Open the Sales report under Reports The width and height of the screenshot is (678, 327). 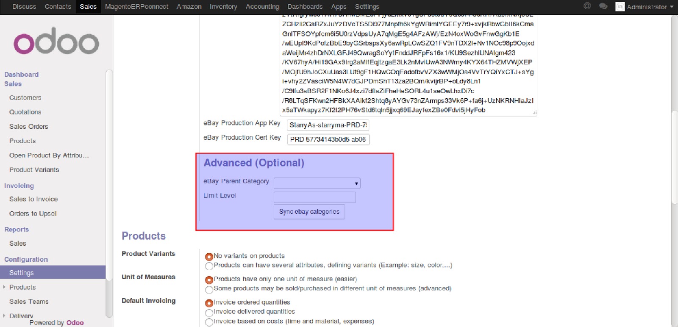(18, 244)
